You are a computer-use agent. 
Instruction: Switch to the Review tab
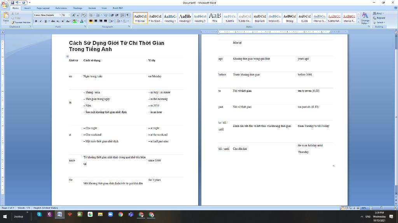tap(92, 8)
